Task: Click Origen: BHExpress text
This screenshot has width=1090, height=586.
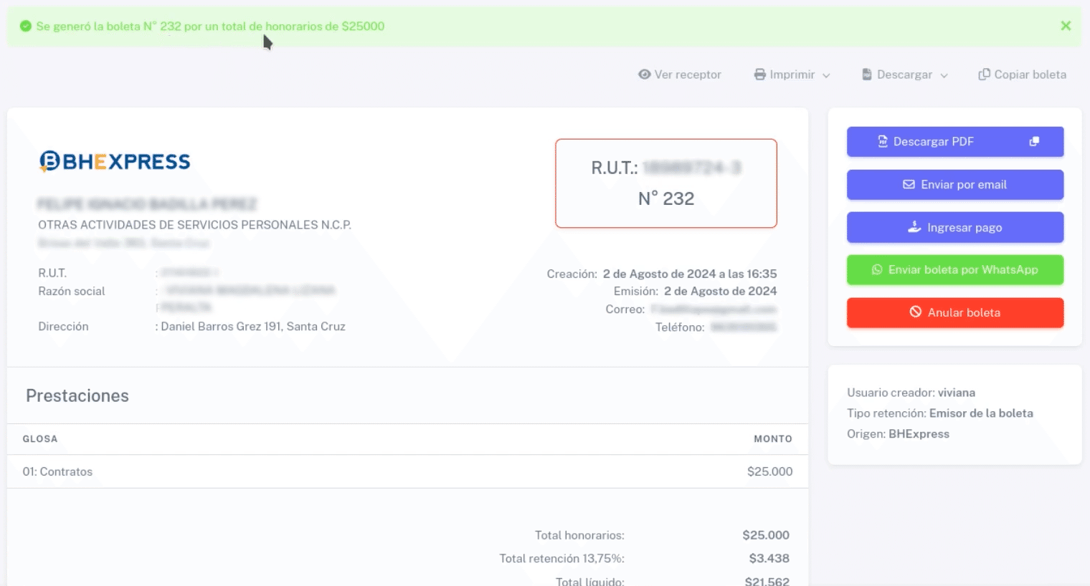Action: click(x=898, y=434)
